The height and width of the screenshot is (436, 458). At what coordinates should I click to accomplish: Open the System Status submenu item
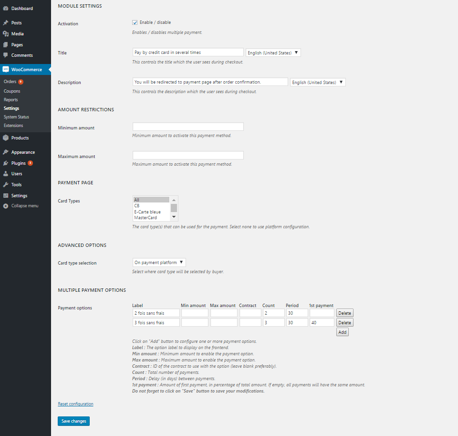[16, 117]
